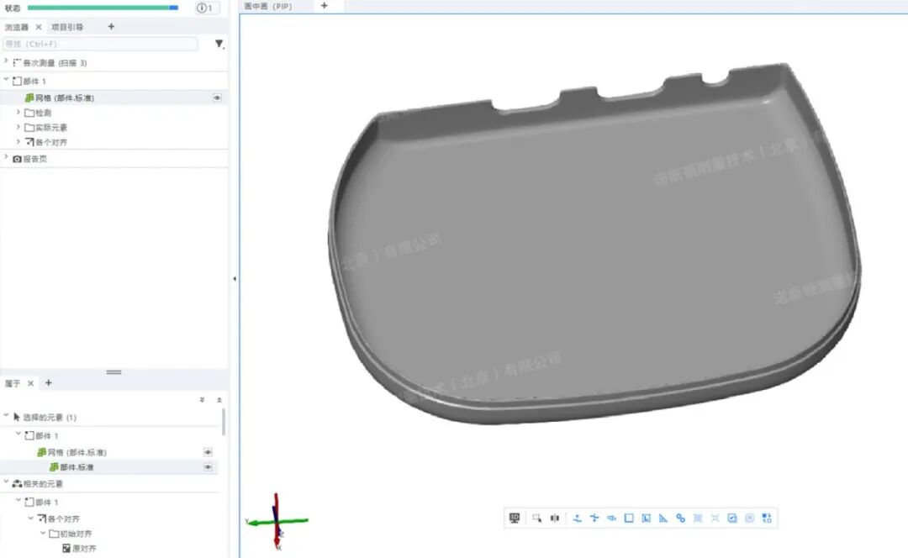Collapse the 相关的元素 section

click(7, 483)
